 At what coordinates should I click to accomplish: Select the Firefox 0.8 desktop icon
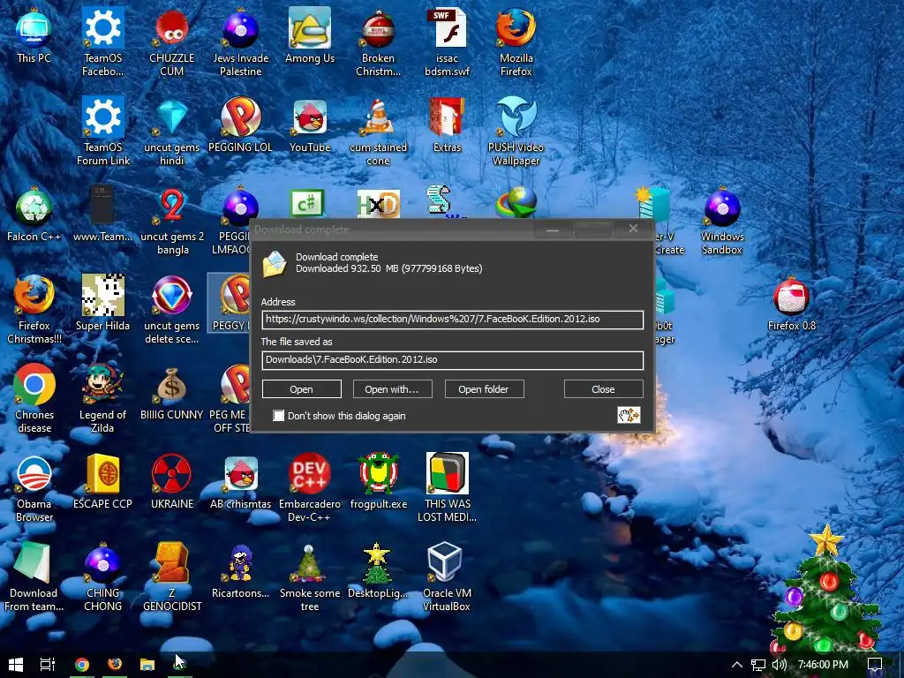click(x=792, y=304)
